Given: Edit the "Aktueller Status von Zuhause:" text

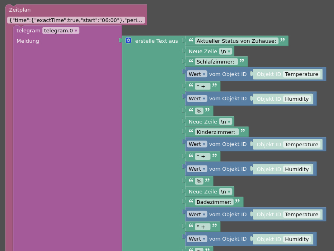Looking at the screenshot, I should click(x=236, y=41).
